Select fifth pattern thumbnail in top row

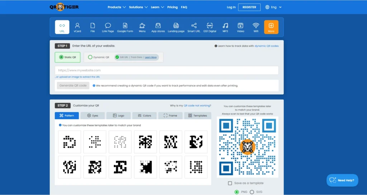171,142
